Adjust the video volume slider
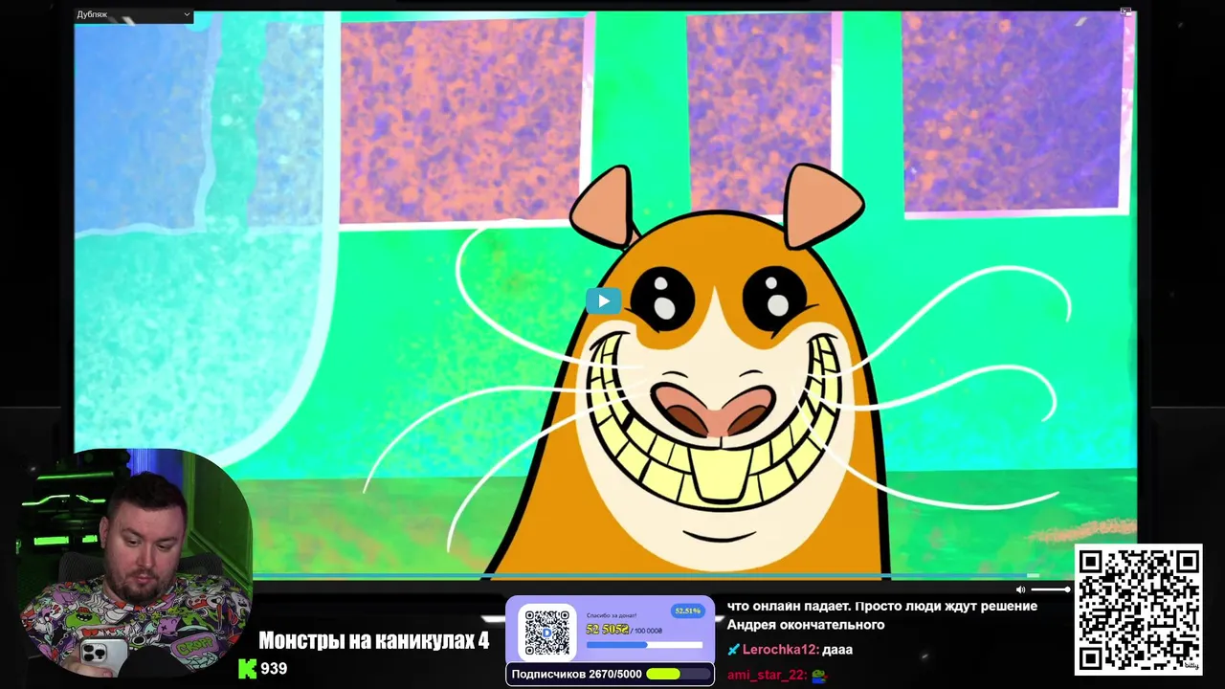 tap(1050, 589)
